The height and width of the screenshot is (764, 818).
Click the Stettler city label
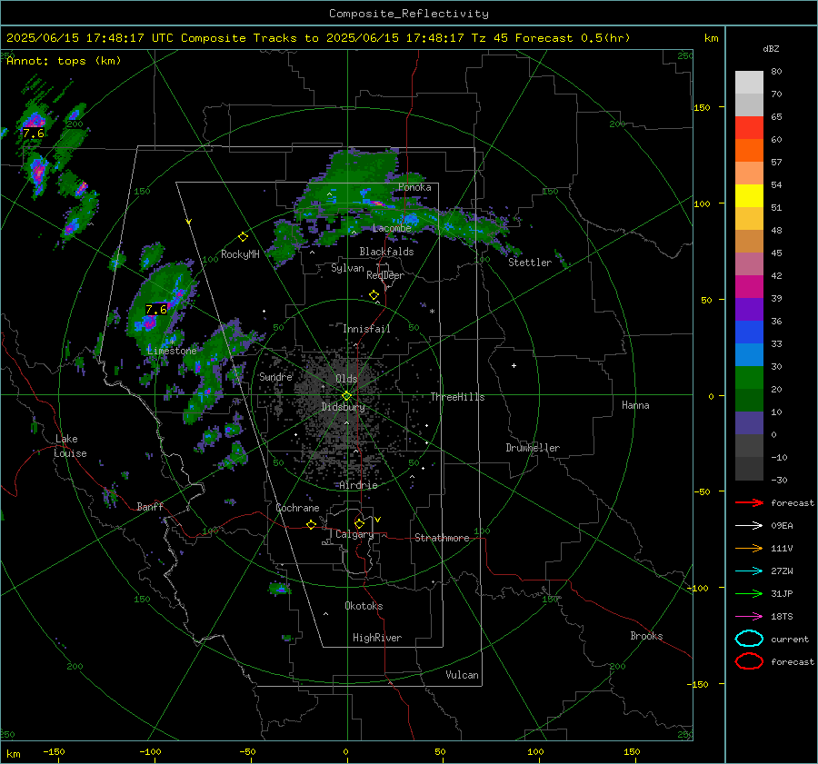530,263
